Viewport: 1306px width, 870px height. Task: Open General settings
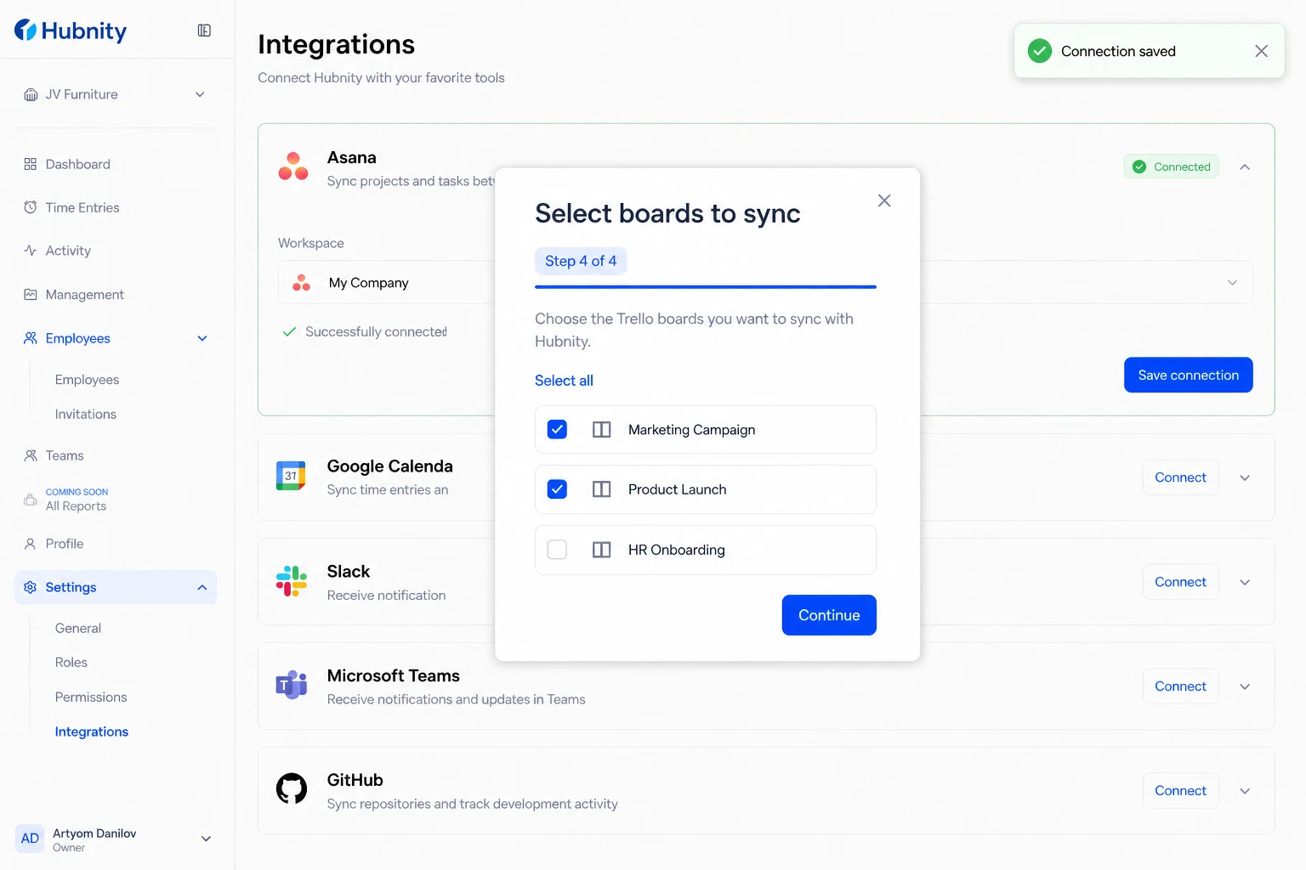pos(78,629)
